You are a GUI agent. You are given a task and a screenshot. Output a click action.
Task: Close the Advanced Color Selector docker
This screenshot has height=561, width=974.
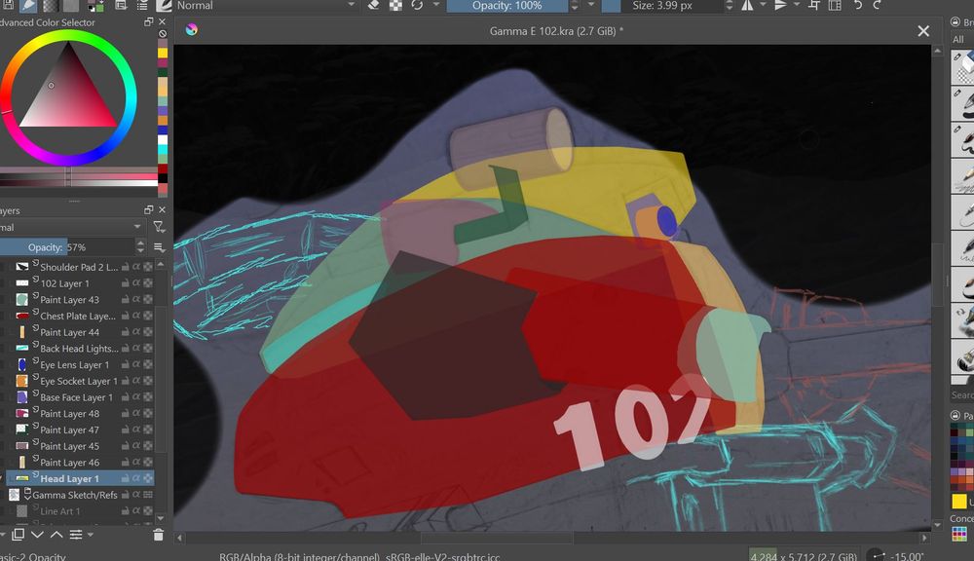[x=162, y=21]
